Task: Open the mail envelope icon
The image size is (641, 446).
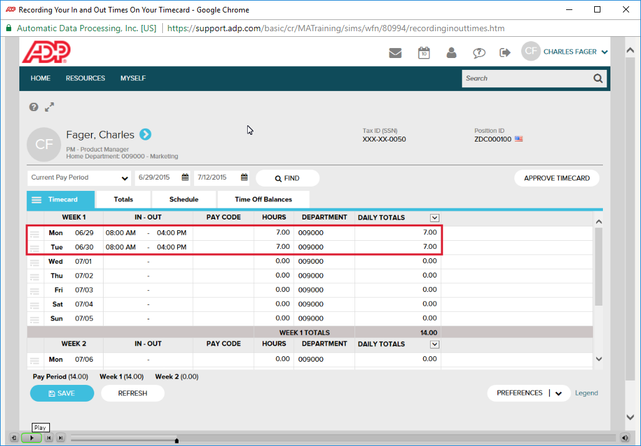Action: coord(395,53)
